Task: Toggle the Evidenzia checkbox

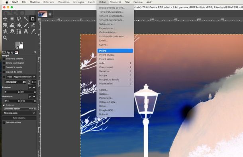Action: (4, 105)
